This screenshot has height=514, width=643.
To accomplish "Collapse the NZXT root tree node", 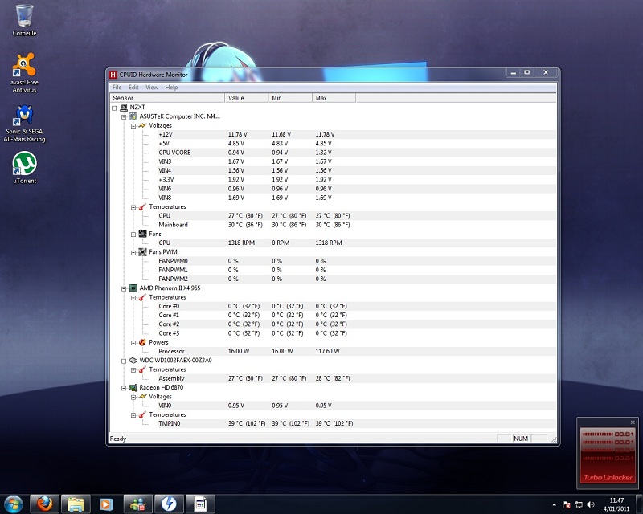I will tap(115, 107).
